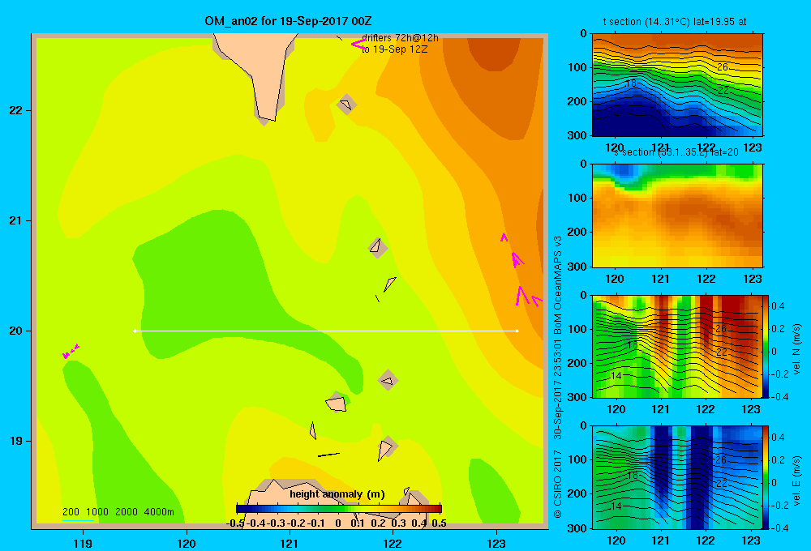Click the left endpoint of white section line
Screen dimensions: 811x551
[x=135, y=331]
